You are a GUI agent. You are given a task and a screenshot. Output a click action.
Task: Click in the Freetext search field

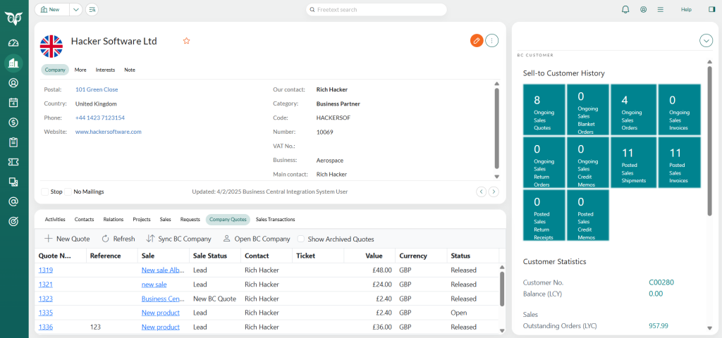pos(377,9)
